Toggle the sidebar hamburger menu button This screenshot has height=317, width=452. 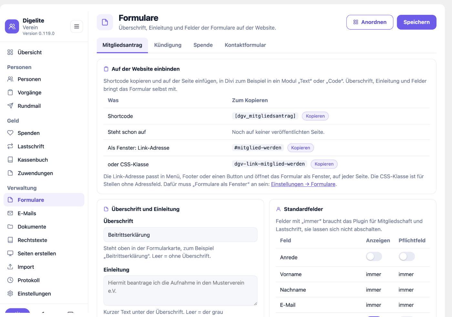point(77,26)
